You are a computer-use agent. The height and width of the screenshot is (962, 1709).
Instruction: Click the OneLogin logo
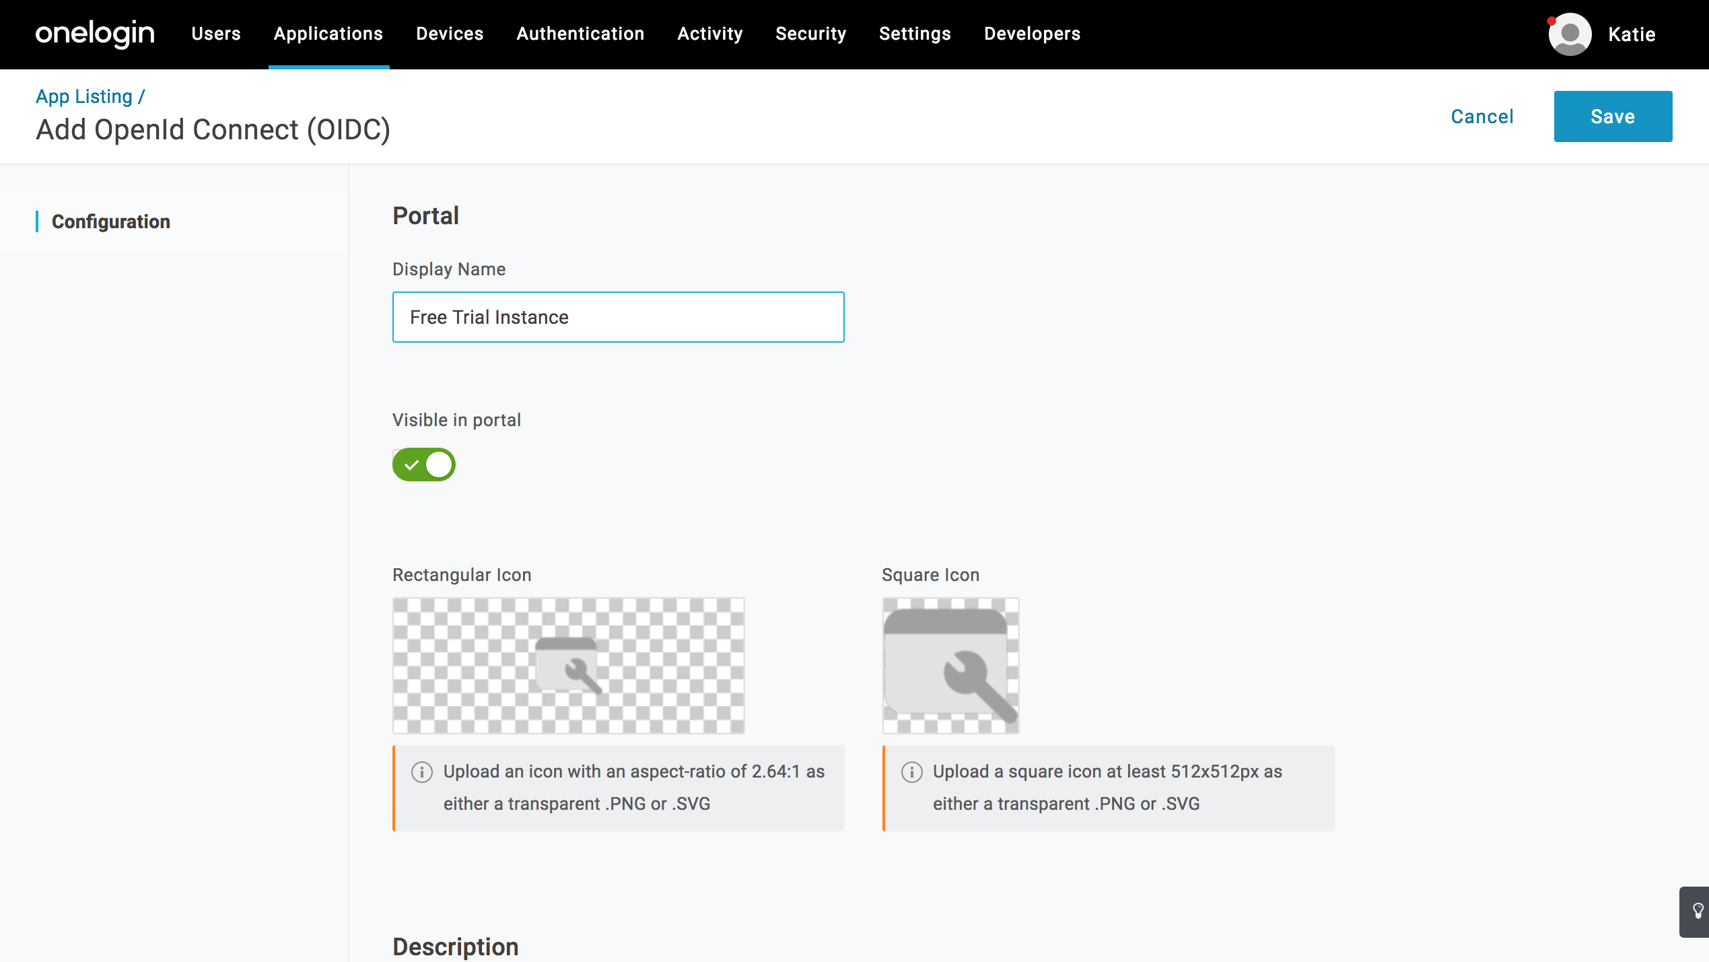(x=95, y=34)
